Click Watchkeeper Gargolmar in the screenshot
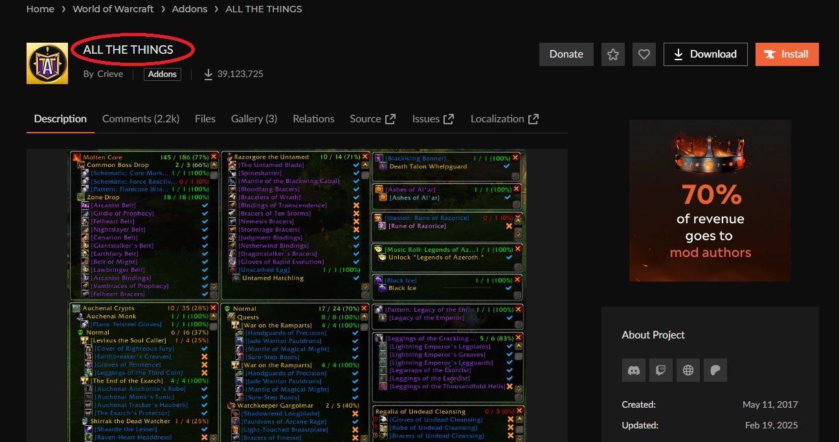This screenshot has width=839, height=442. tap(275, 406)
